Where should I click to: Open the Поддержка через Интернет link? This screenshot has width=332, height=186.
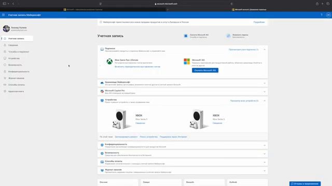(x=173, y=137)
